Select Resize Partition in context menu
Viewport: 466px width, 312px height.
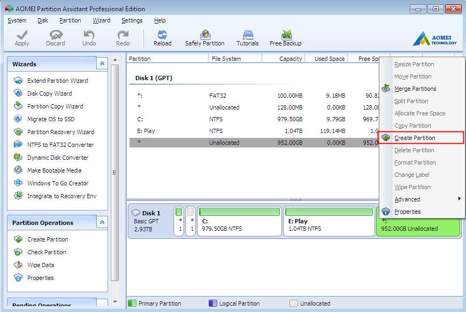[x=421, y=64]
